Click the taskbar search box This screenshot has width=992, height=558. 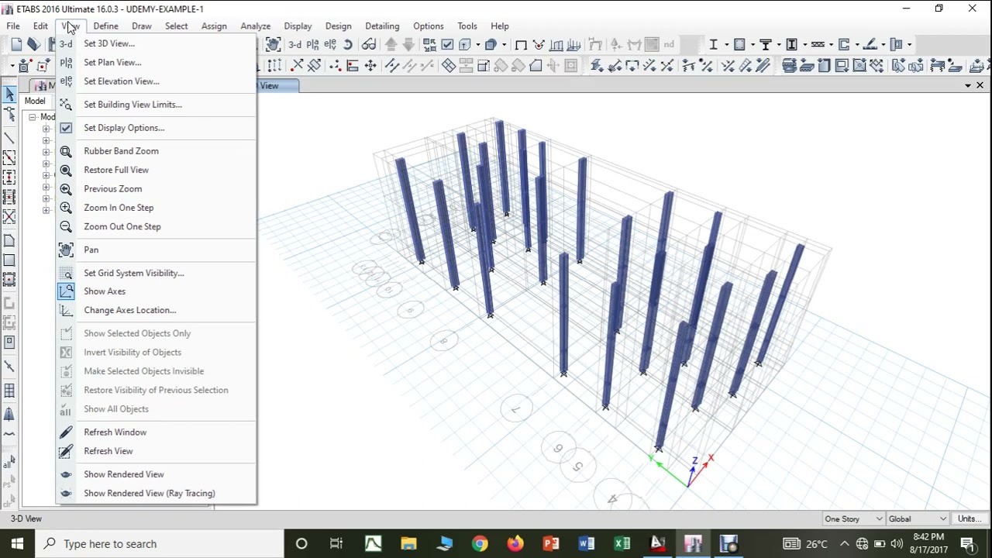pos(160,543)
